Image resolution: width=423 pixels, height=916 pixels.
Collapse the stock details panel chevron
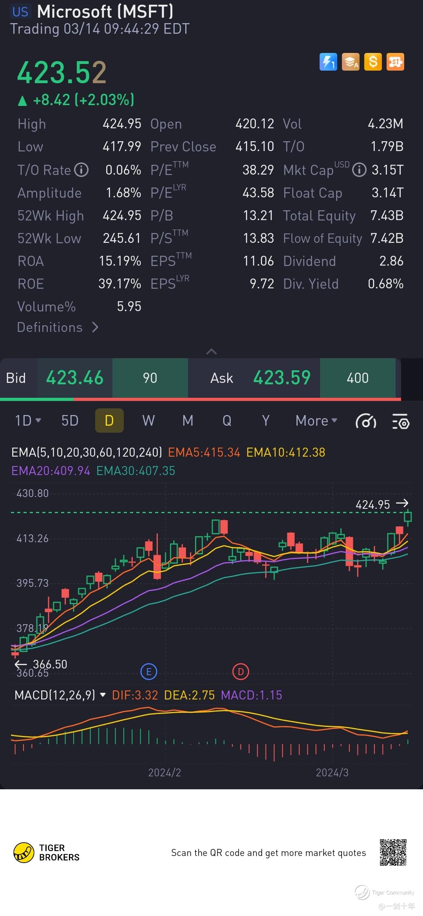tap(211, 351)
